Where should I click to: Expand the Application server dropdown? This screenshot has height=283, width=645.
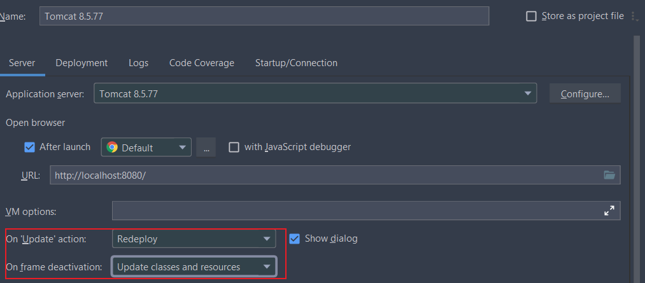pyautogui.click(x=315, y=93)
